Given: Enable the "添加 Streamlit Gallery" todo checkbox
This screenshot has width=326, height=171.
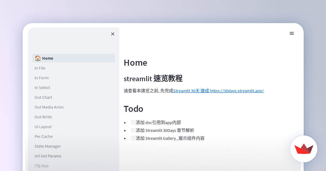Looking at the screenshot, I should pos(133,138).
